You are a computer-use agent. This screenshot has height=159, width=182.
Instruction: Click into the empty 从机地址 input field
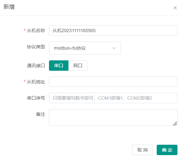[113, 82]
